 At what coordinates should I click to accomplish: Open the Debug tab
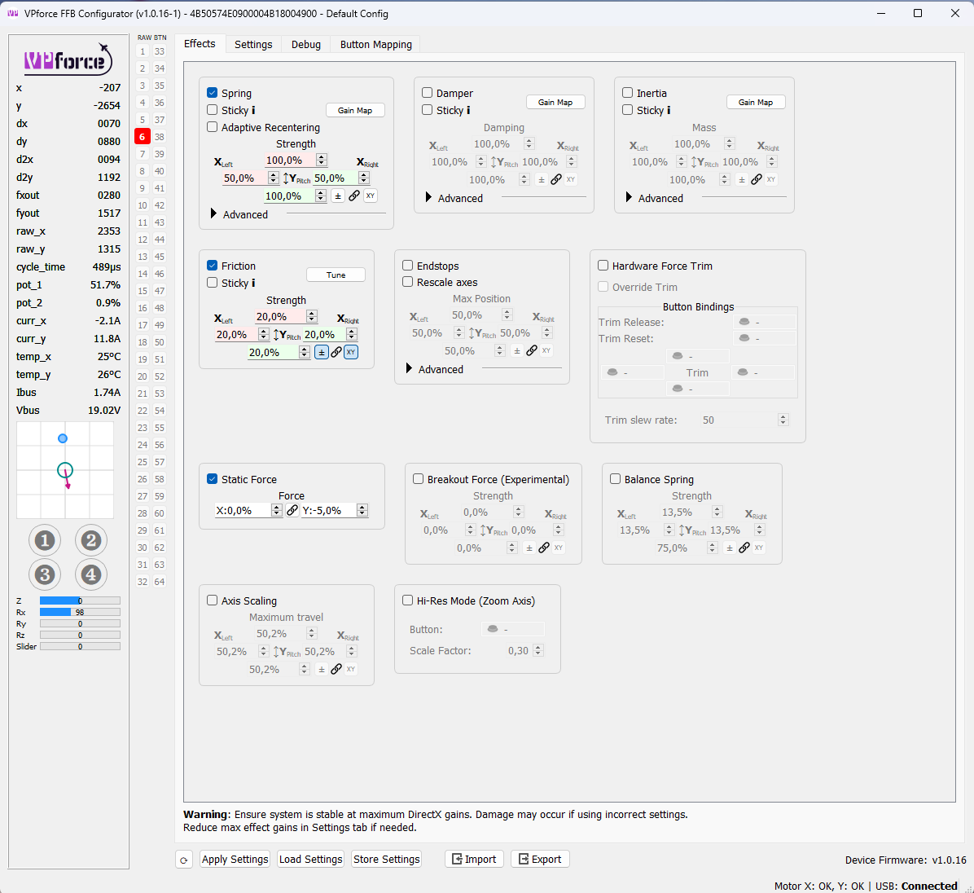[x=305, y=44]
